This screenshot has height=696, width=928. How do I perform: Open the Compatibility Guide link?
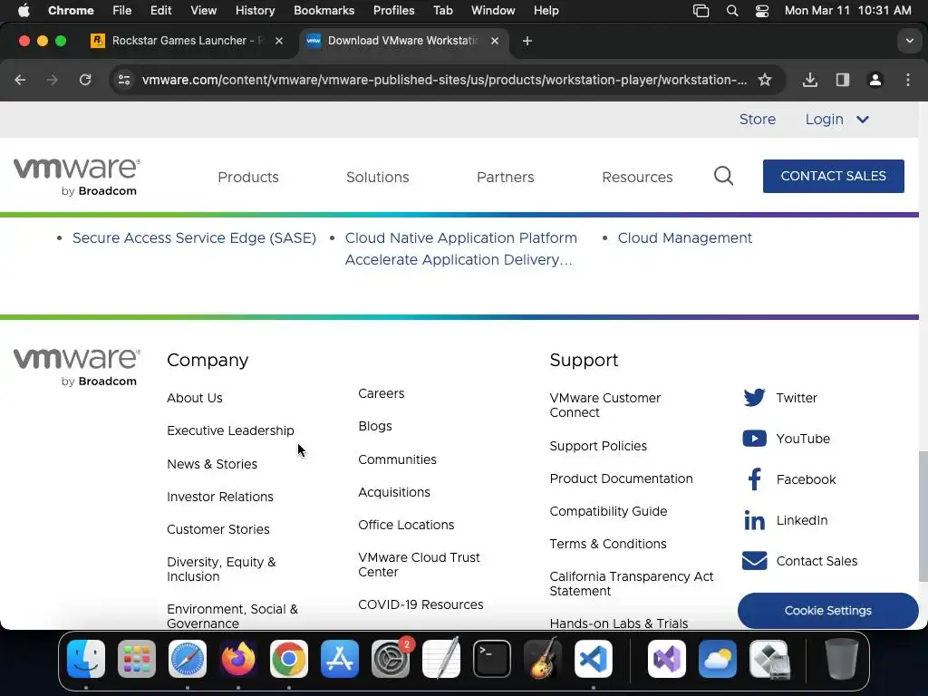click(608, 511)
